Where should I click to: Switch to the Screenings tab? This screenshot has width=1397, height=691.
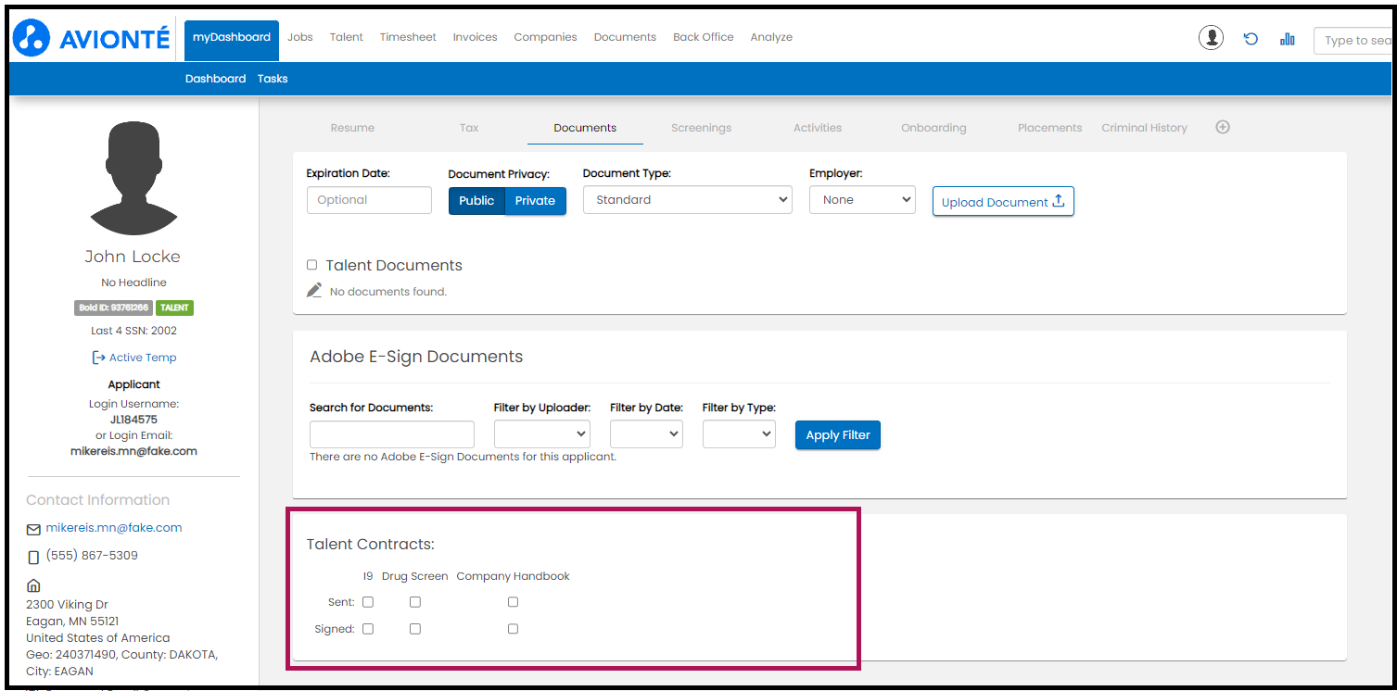pyautogui.click(x=701, y=128)
